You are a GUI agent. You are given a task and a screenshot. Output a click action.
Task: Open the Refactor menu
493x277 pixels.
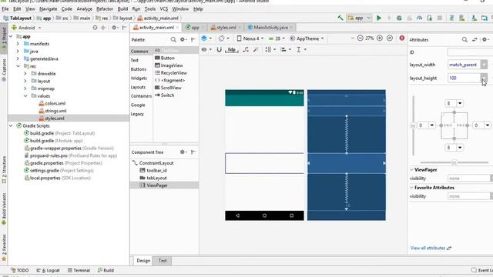pos(105,8)
